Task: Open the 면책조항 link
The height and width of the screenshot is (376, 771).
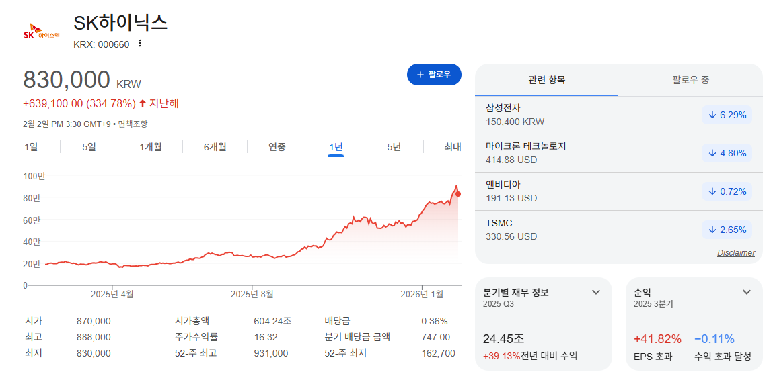Action: coord(133,124)
